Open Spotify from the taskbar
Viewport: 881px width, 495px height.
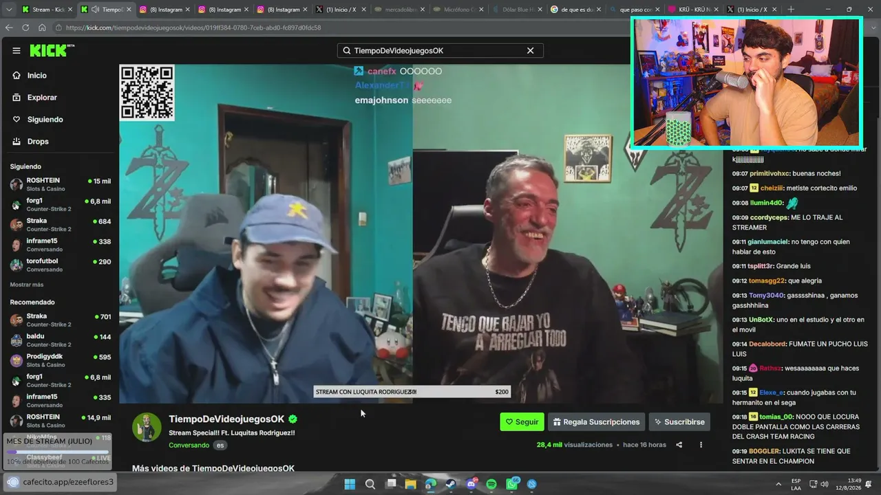[491, 484]
